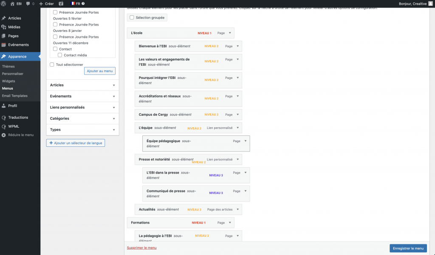Click the WordPress logo icon
435x255 pixels.
pos(3,3)
